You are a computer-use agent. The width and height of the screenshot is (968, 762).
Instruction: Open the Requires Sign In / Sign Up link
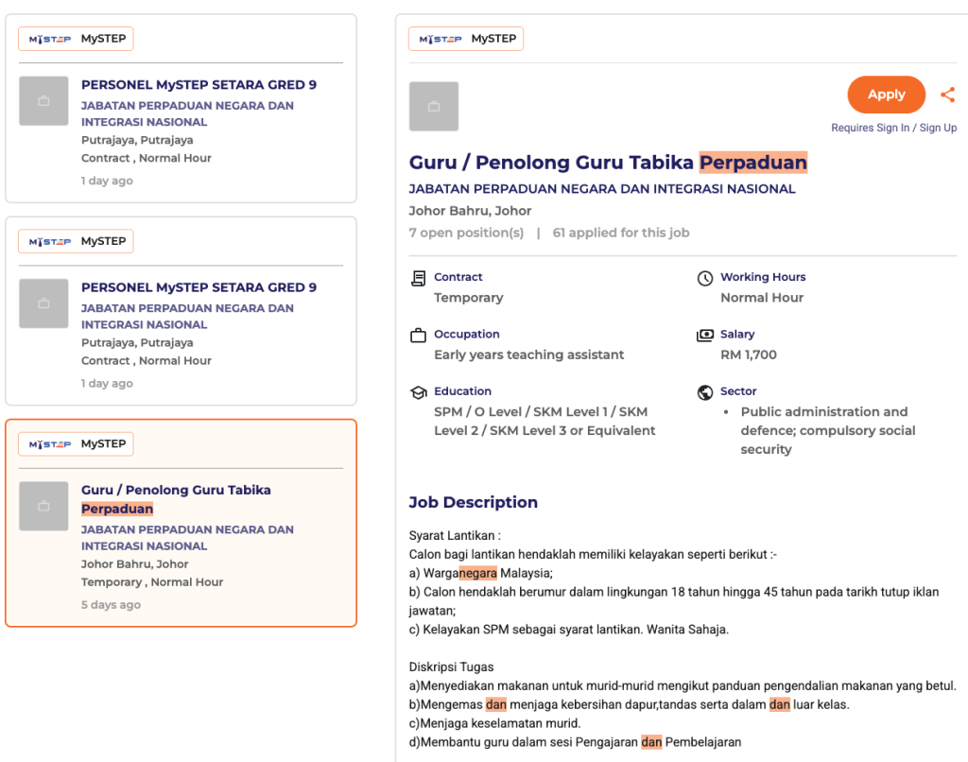click(893, 128)
